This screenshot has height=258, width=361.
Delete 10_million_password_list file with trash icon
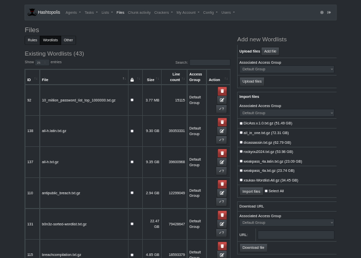tap(222, 91)
